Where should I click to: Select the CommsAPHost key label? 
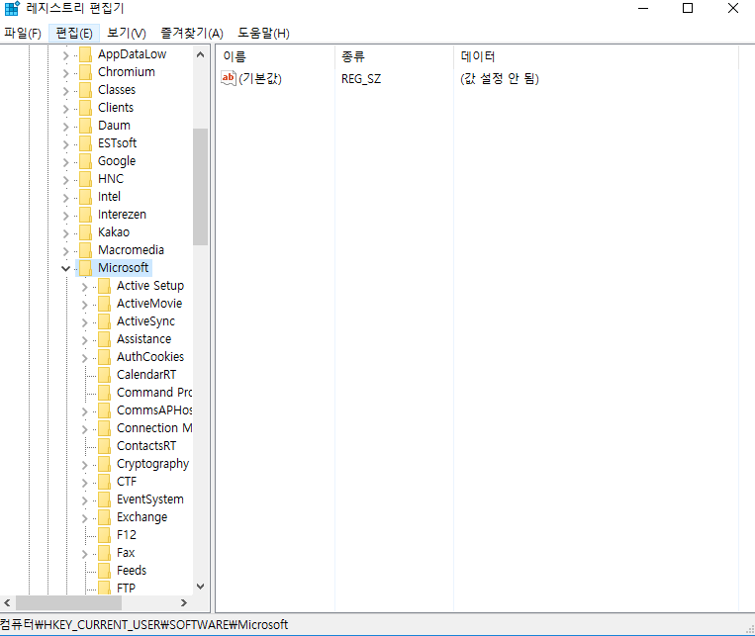[x=154, y=410]
